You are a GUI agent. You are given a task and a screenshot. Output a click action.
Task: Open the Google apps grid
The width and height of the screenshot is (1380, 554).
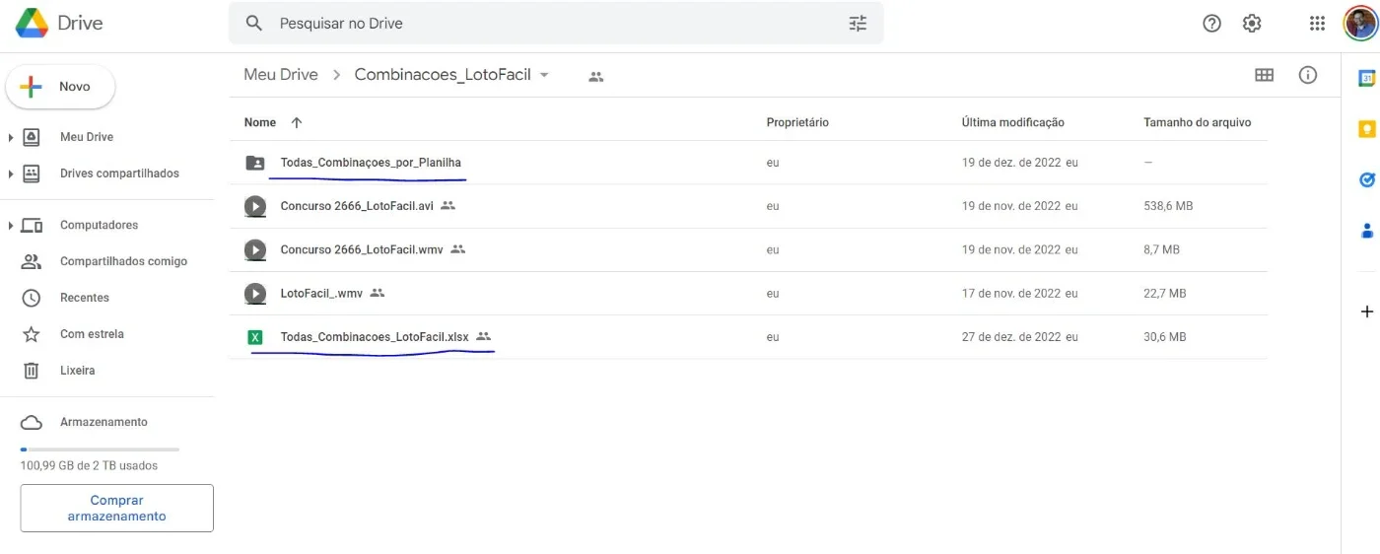(x=1317, y=24)
